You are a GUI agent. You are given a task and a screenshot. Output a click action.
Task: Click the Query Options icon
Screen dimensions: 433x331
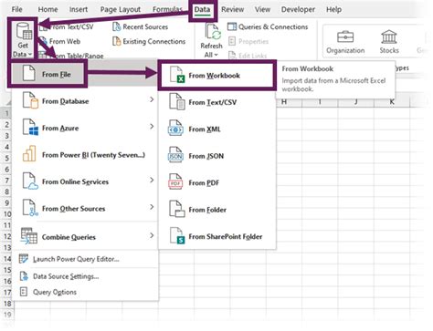[24, 292]
